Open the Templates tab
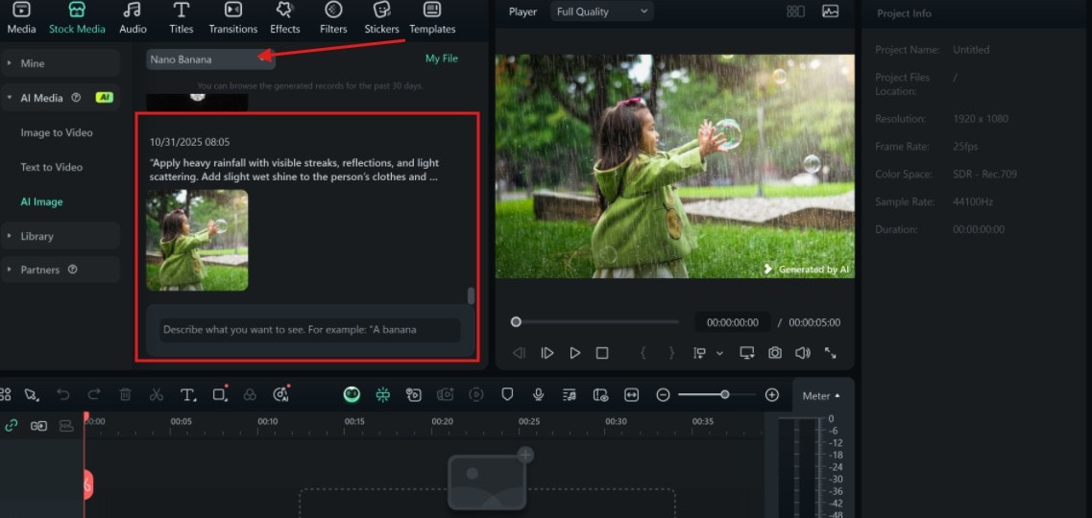 coord(432,17)
